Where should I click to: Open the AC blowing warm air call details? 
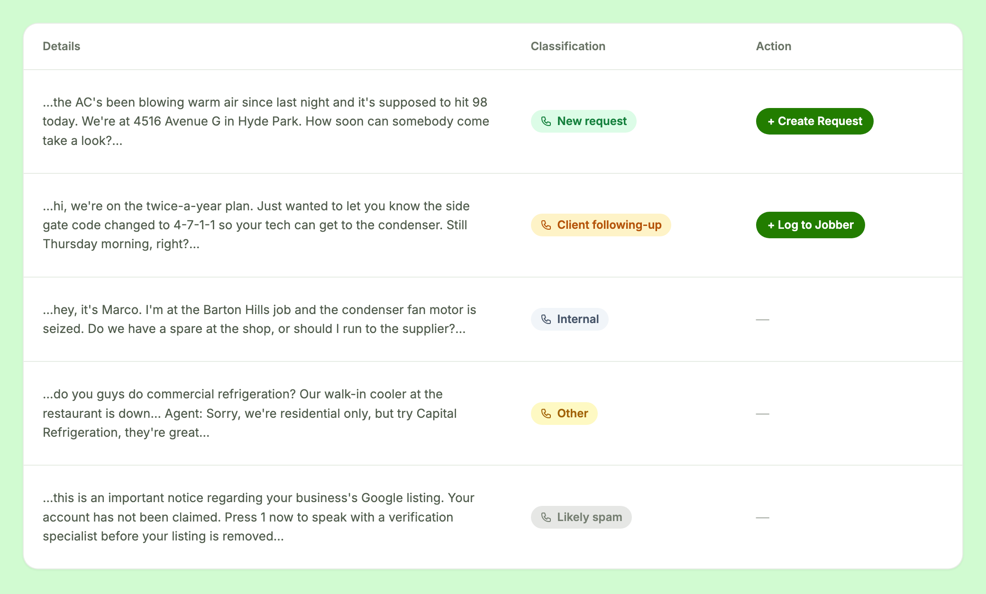tap(266, 121)
